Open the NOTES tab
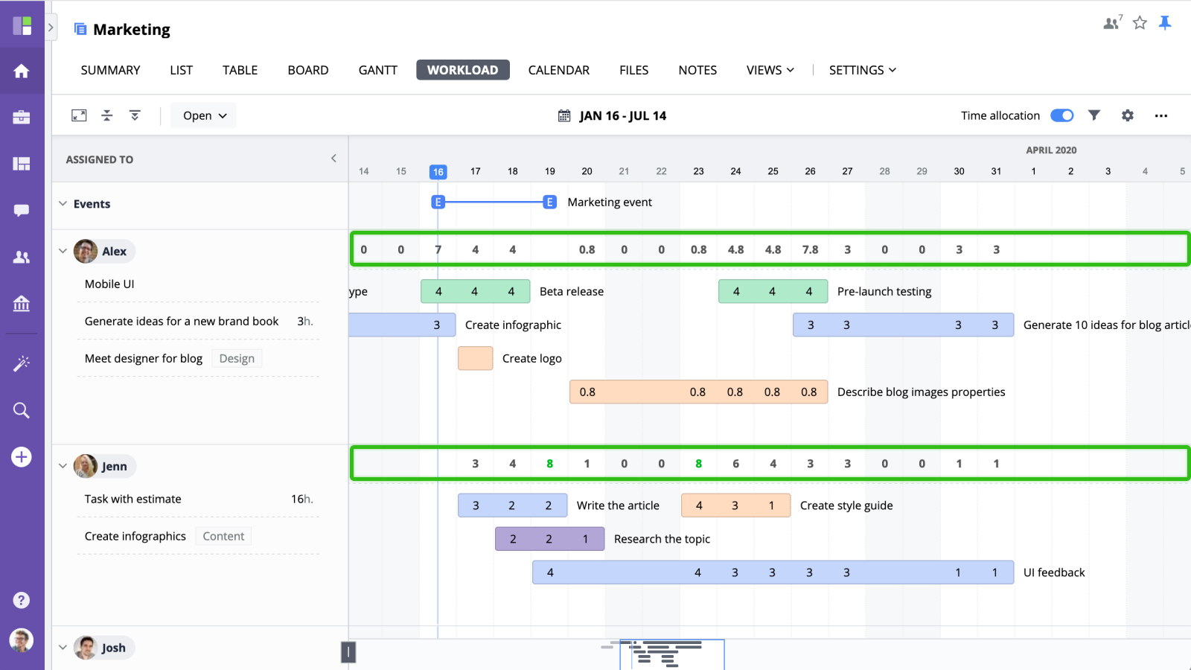1191x670 pixels. (x=697, y=70)
